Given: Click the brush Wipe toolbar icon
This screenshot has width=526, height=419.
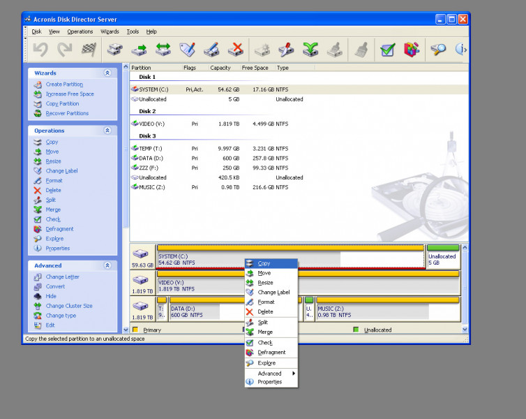Looking at the screenshot, I should (x=361, y=49).
